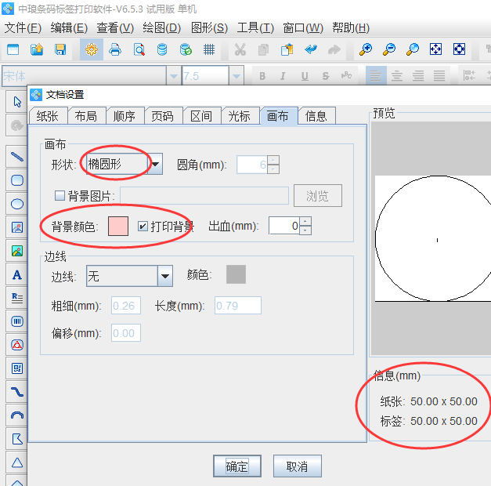The image size is (491, 486).
Task: Click the database settings icon
Action: [162, 49]
